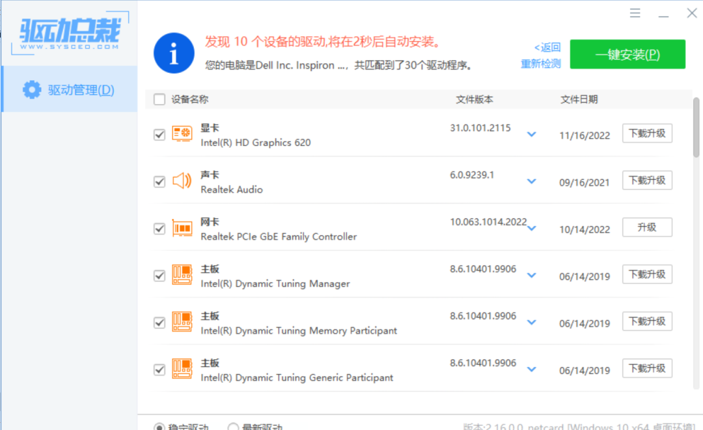703x430 pixels.
Task: Click the text Realtek Audio
Action: (x=232, y=190)
